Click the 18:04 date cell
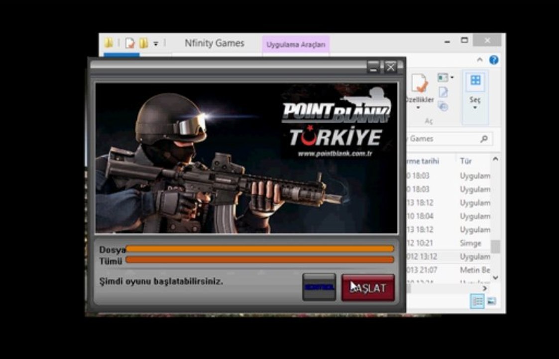Screen dimensions: 559x359 click(x=420, y=216)
